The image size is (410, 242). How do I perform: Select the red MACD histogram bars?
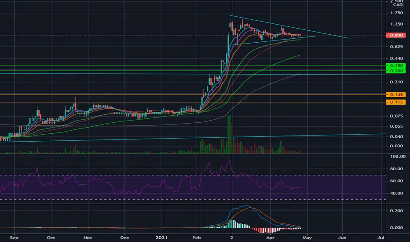pos(261,230)
